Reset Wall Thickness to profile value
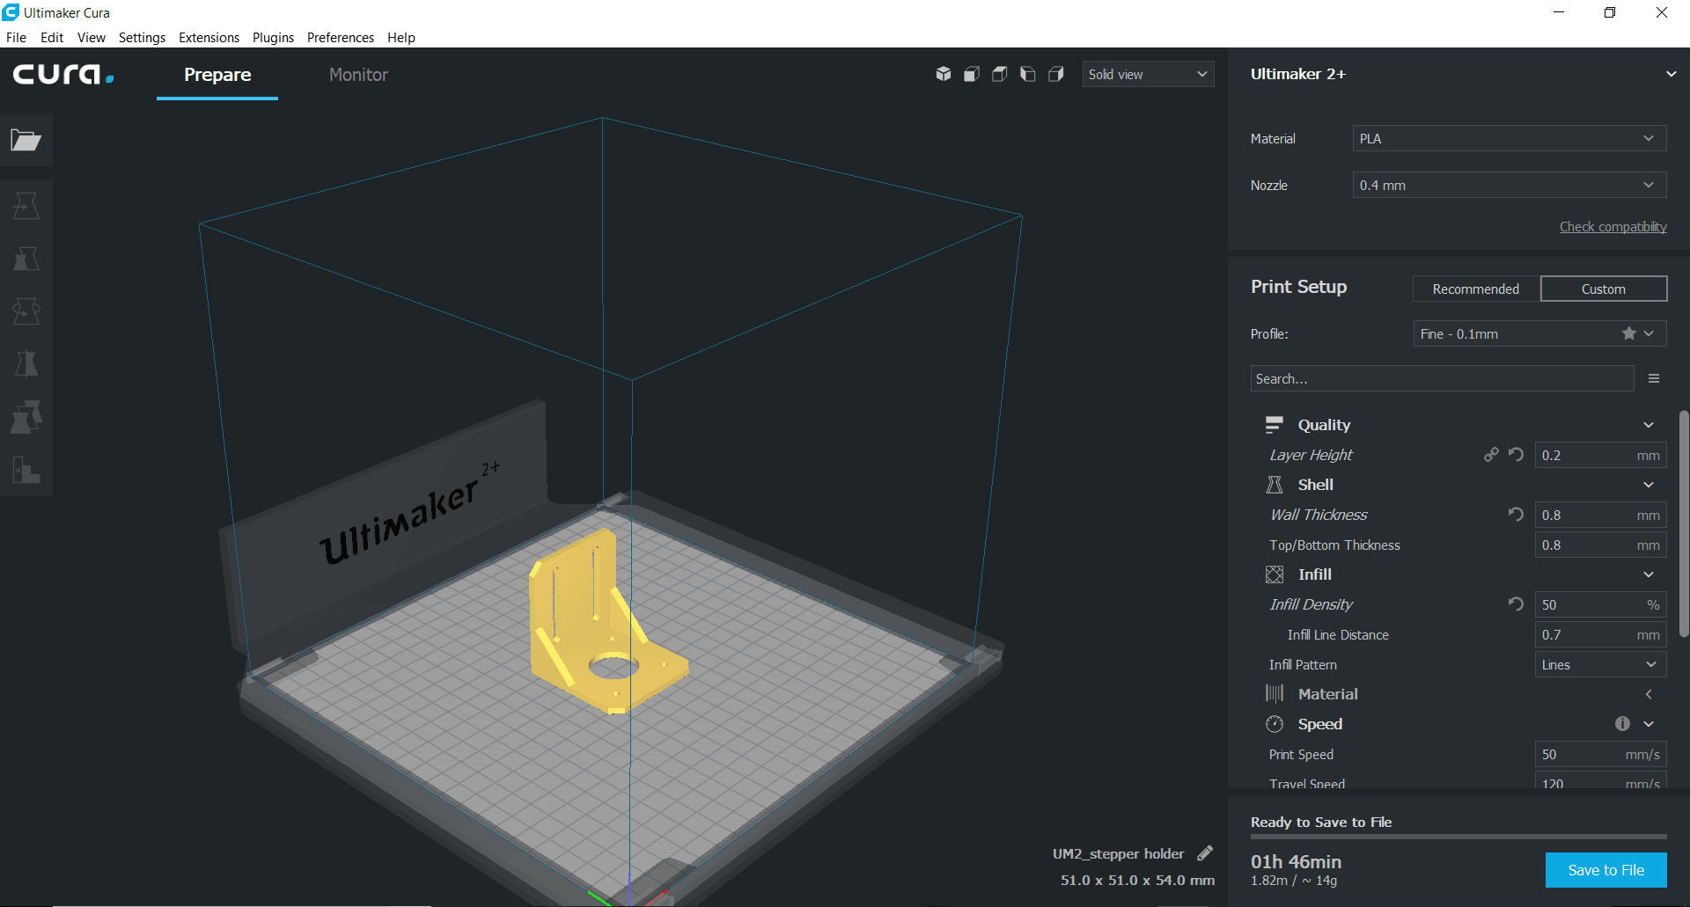This screenshot has height=907, width=1690. tap(1516, 515)
